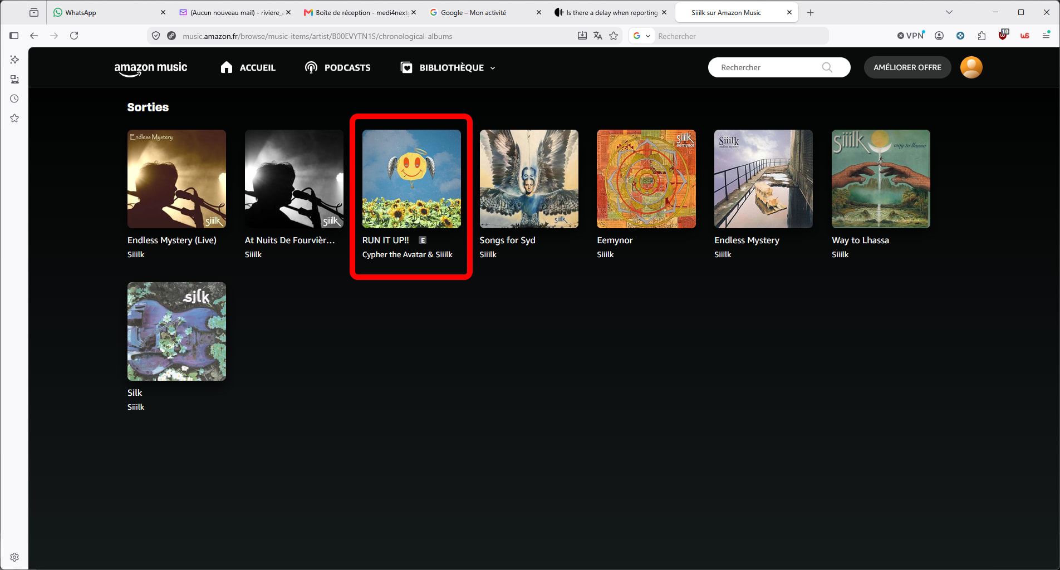This screenshot has height=570, width=1060.
Task: Click the site permissions icon beside the URL
Action: [x=171, y=36]
